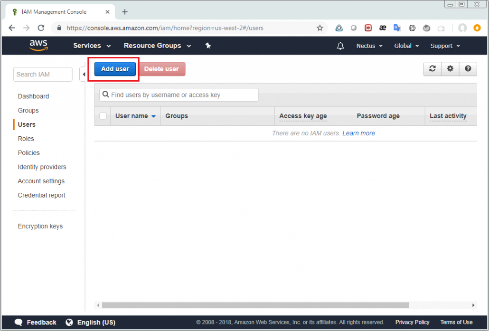Image resolution: width=489 pixels, height=331 pixels.
Task: Open the Resource Groups dropdown
Action: 157,46
